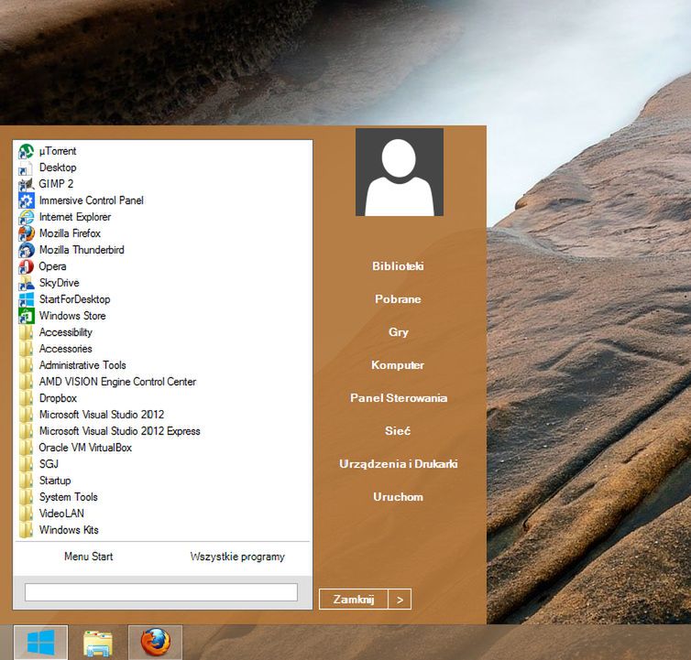The width and height of the screenshot is (691, 660).
Task: Click the Accessibility folder icon
Action: 26,332
